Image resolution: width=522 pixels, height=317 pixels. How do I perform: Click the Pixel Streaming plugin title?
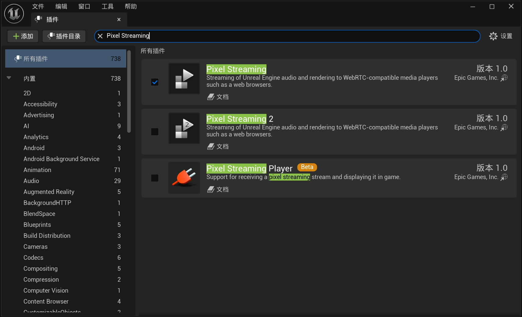[236, 69]
